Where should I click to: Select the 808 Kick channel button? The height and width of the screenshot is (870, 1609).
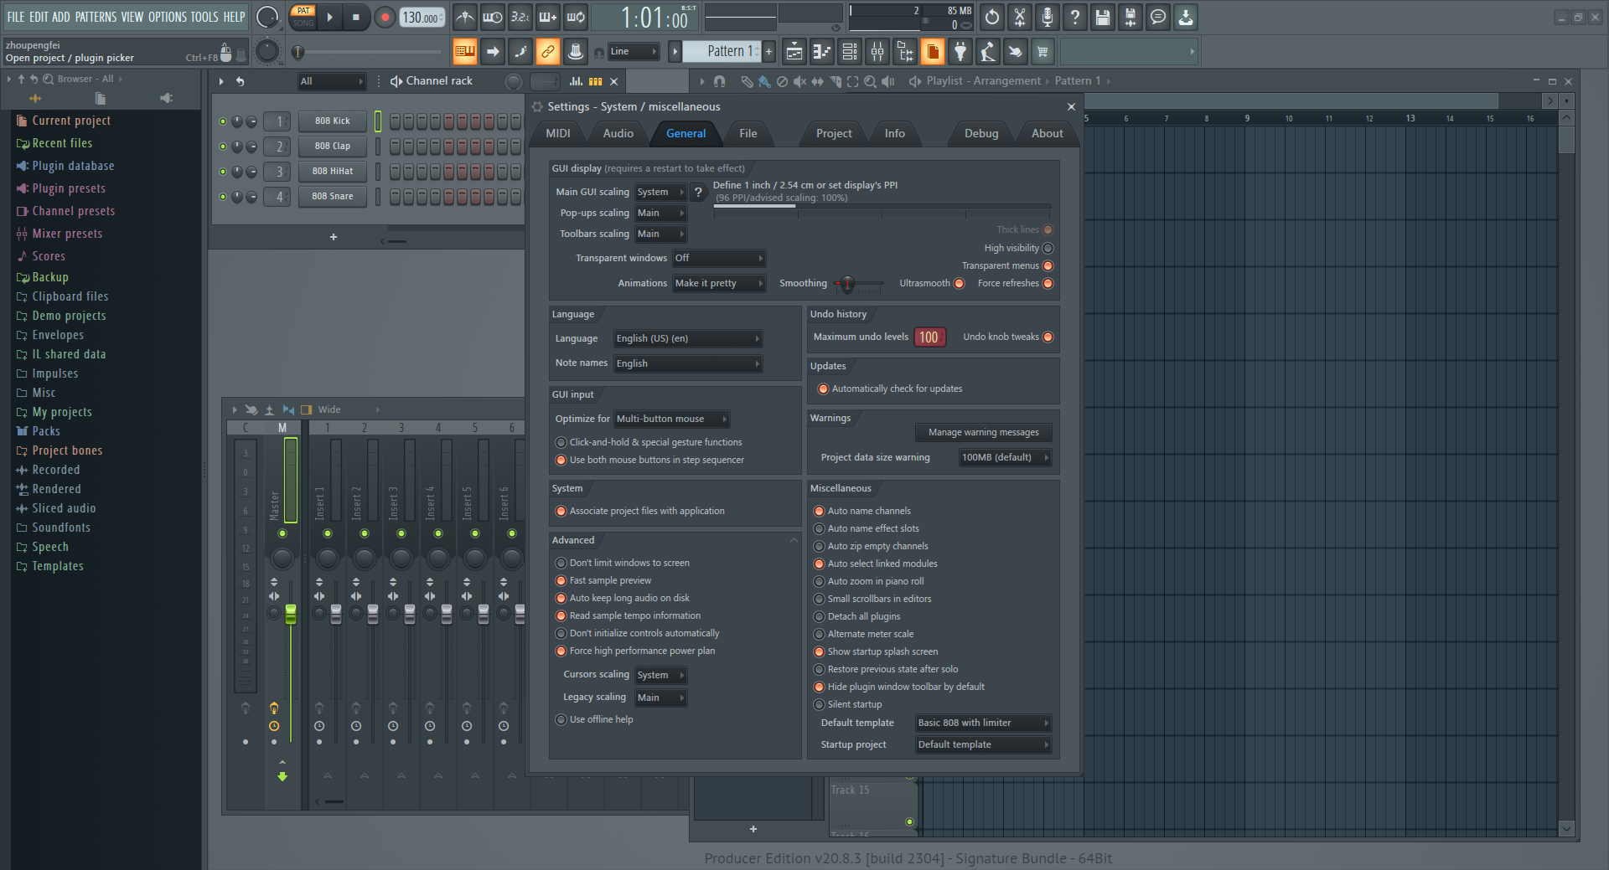(333, 121)
